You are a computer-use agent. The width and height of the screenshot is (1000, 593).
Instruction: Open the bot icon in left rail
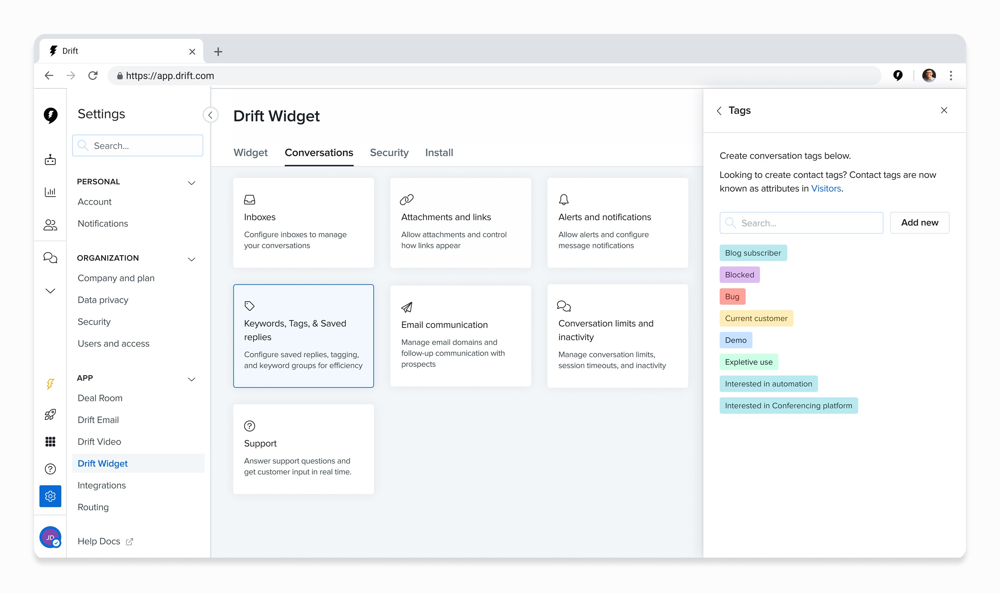pyautogui.click(x=50, y=160)
